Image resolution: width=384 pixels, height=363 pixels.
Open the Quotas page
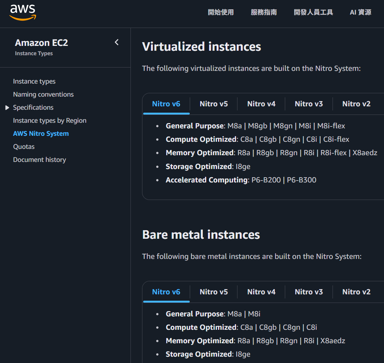point(24,147)
